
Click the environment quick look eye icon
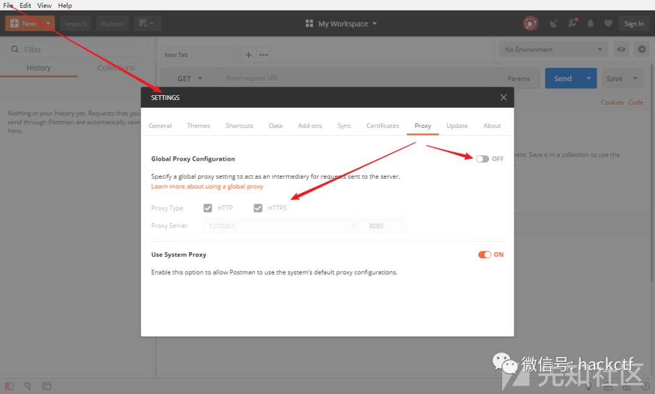621,49
